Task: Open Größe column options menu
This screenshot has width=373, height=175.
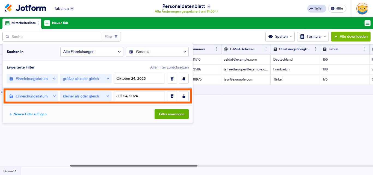Action: [365, 49]
